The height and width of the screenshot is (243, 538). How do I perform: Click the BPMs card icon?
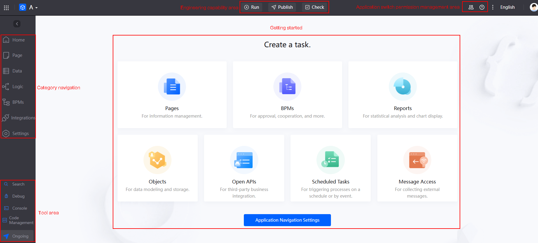coord(288,87)
